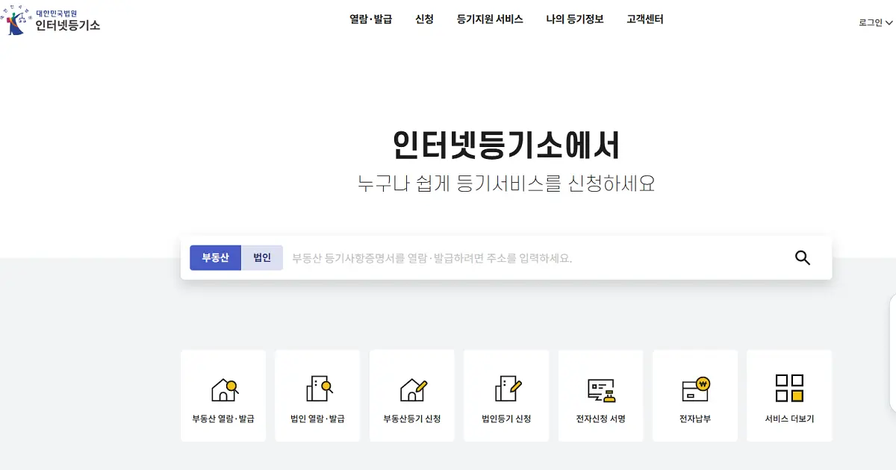Screen dimensions: 896x470
Task: Click the 전자신청 서명 label
Action: (601, 419)
